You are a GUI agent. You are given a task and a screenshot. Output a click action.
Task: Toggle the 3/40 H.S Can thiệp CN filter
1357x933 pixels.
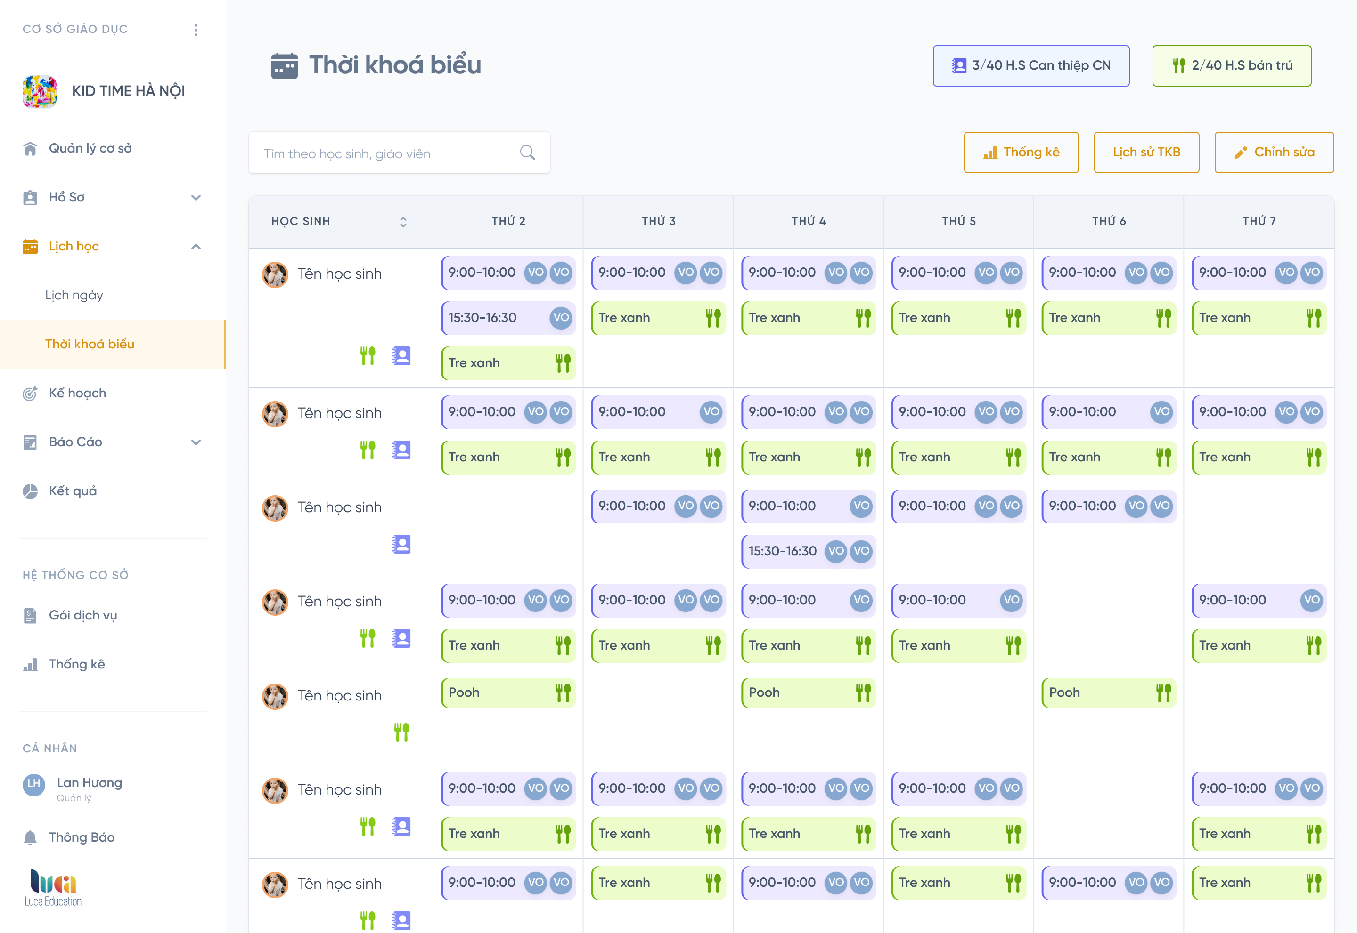[1030, 65]
